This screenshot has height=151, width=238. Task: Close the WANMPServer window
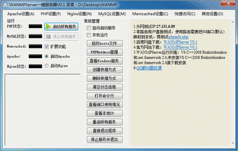click(228, 3)
